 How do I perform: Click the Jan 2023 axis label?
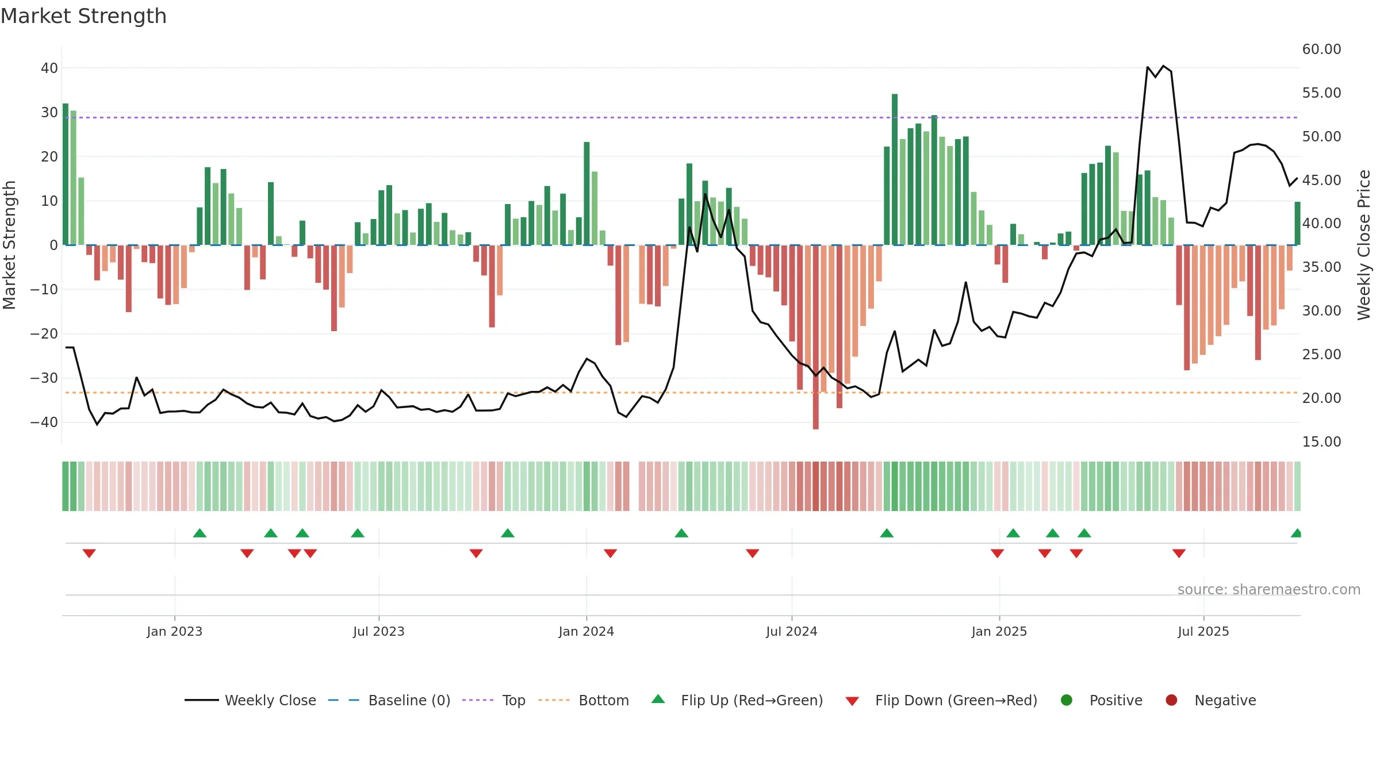(175, 631)
